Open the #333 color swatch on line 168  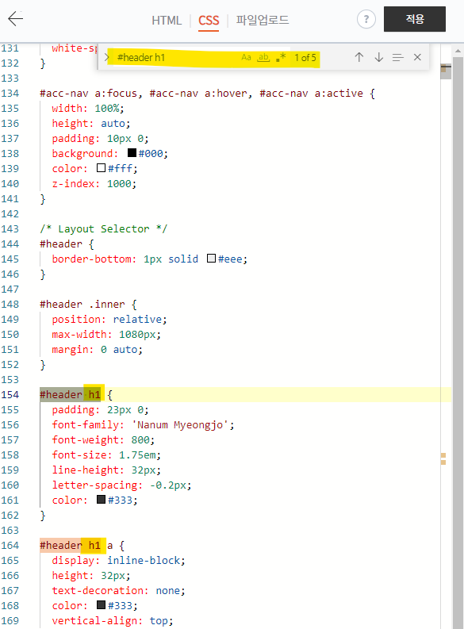[101, 605]
